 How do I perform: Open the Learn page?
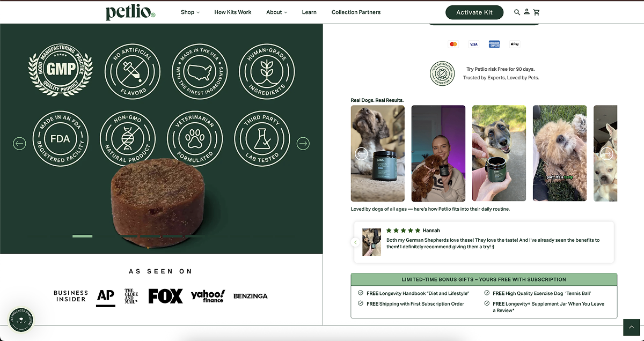(309, 12)
